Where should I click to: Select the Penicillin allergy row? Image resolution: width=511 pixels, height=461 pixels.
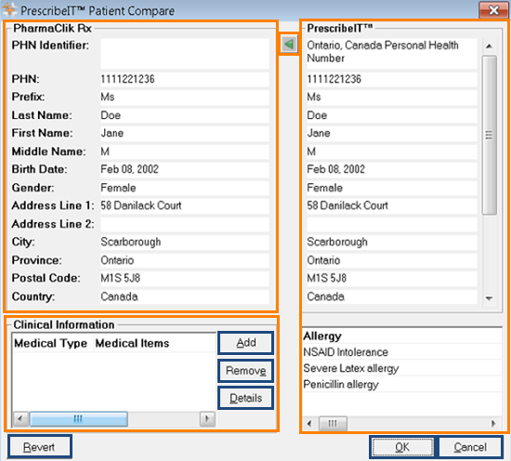pos(401,385)
